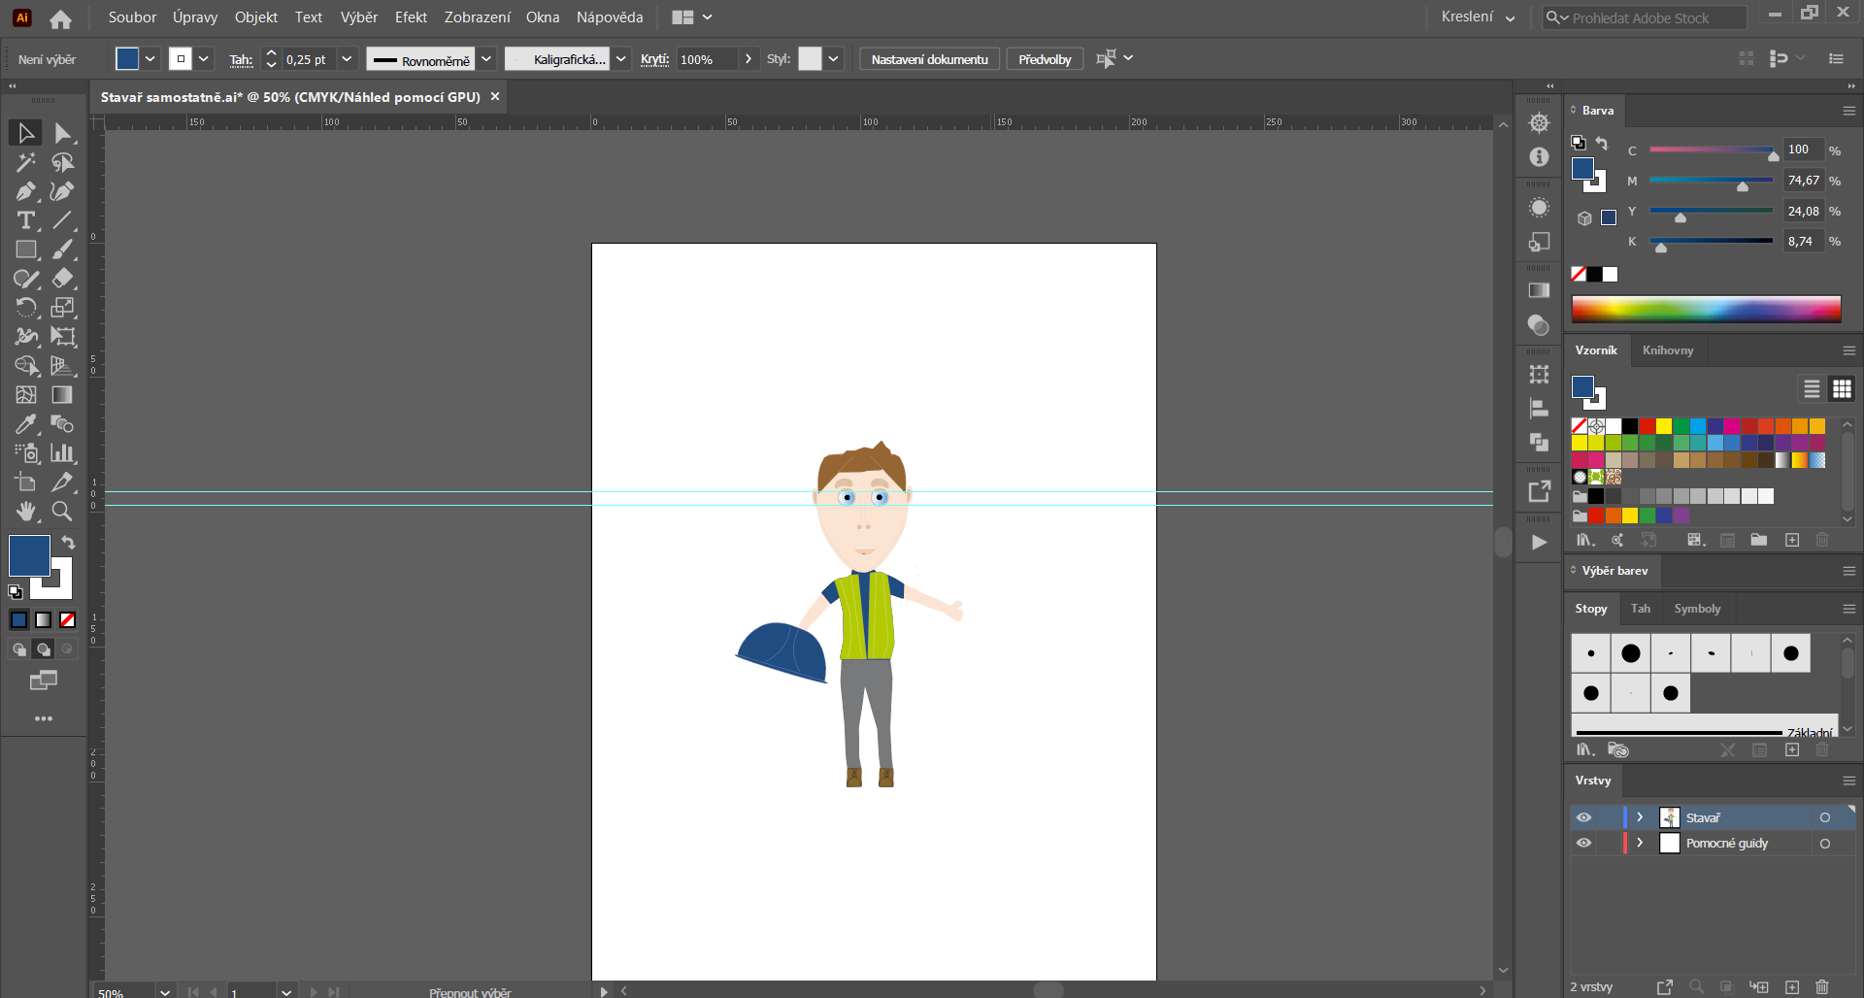This screenshot has width=1864, height=998.
Task: Toggle visibility of Pomocné guidy layer
Action: coord(1584,843)
